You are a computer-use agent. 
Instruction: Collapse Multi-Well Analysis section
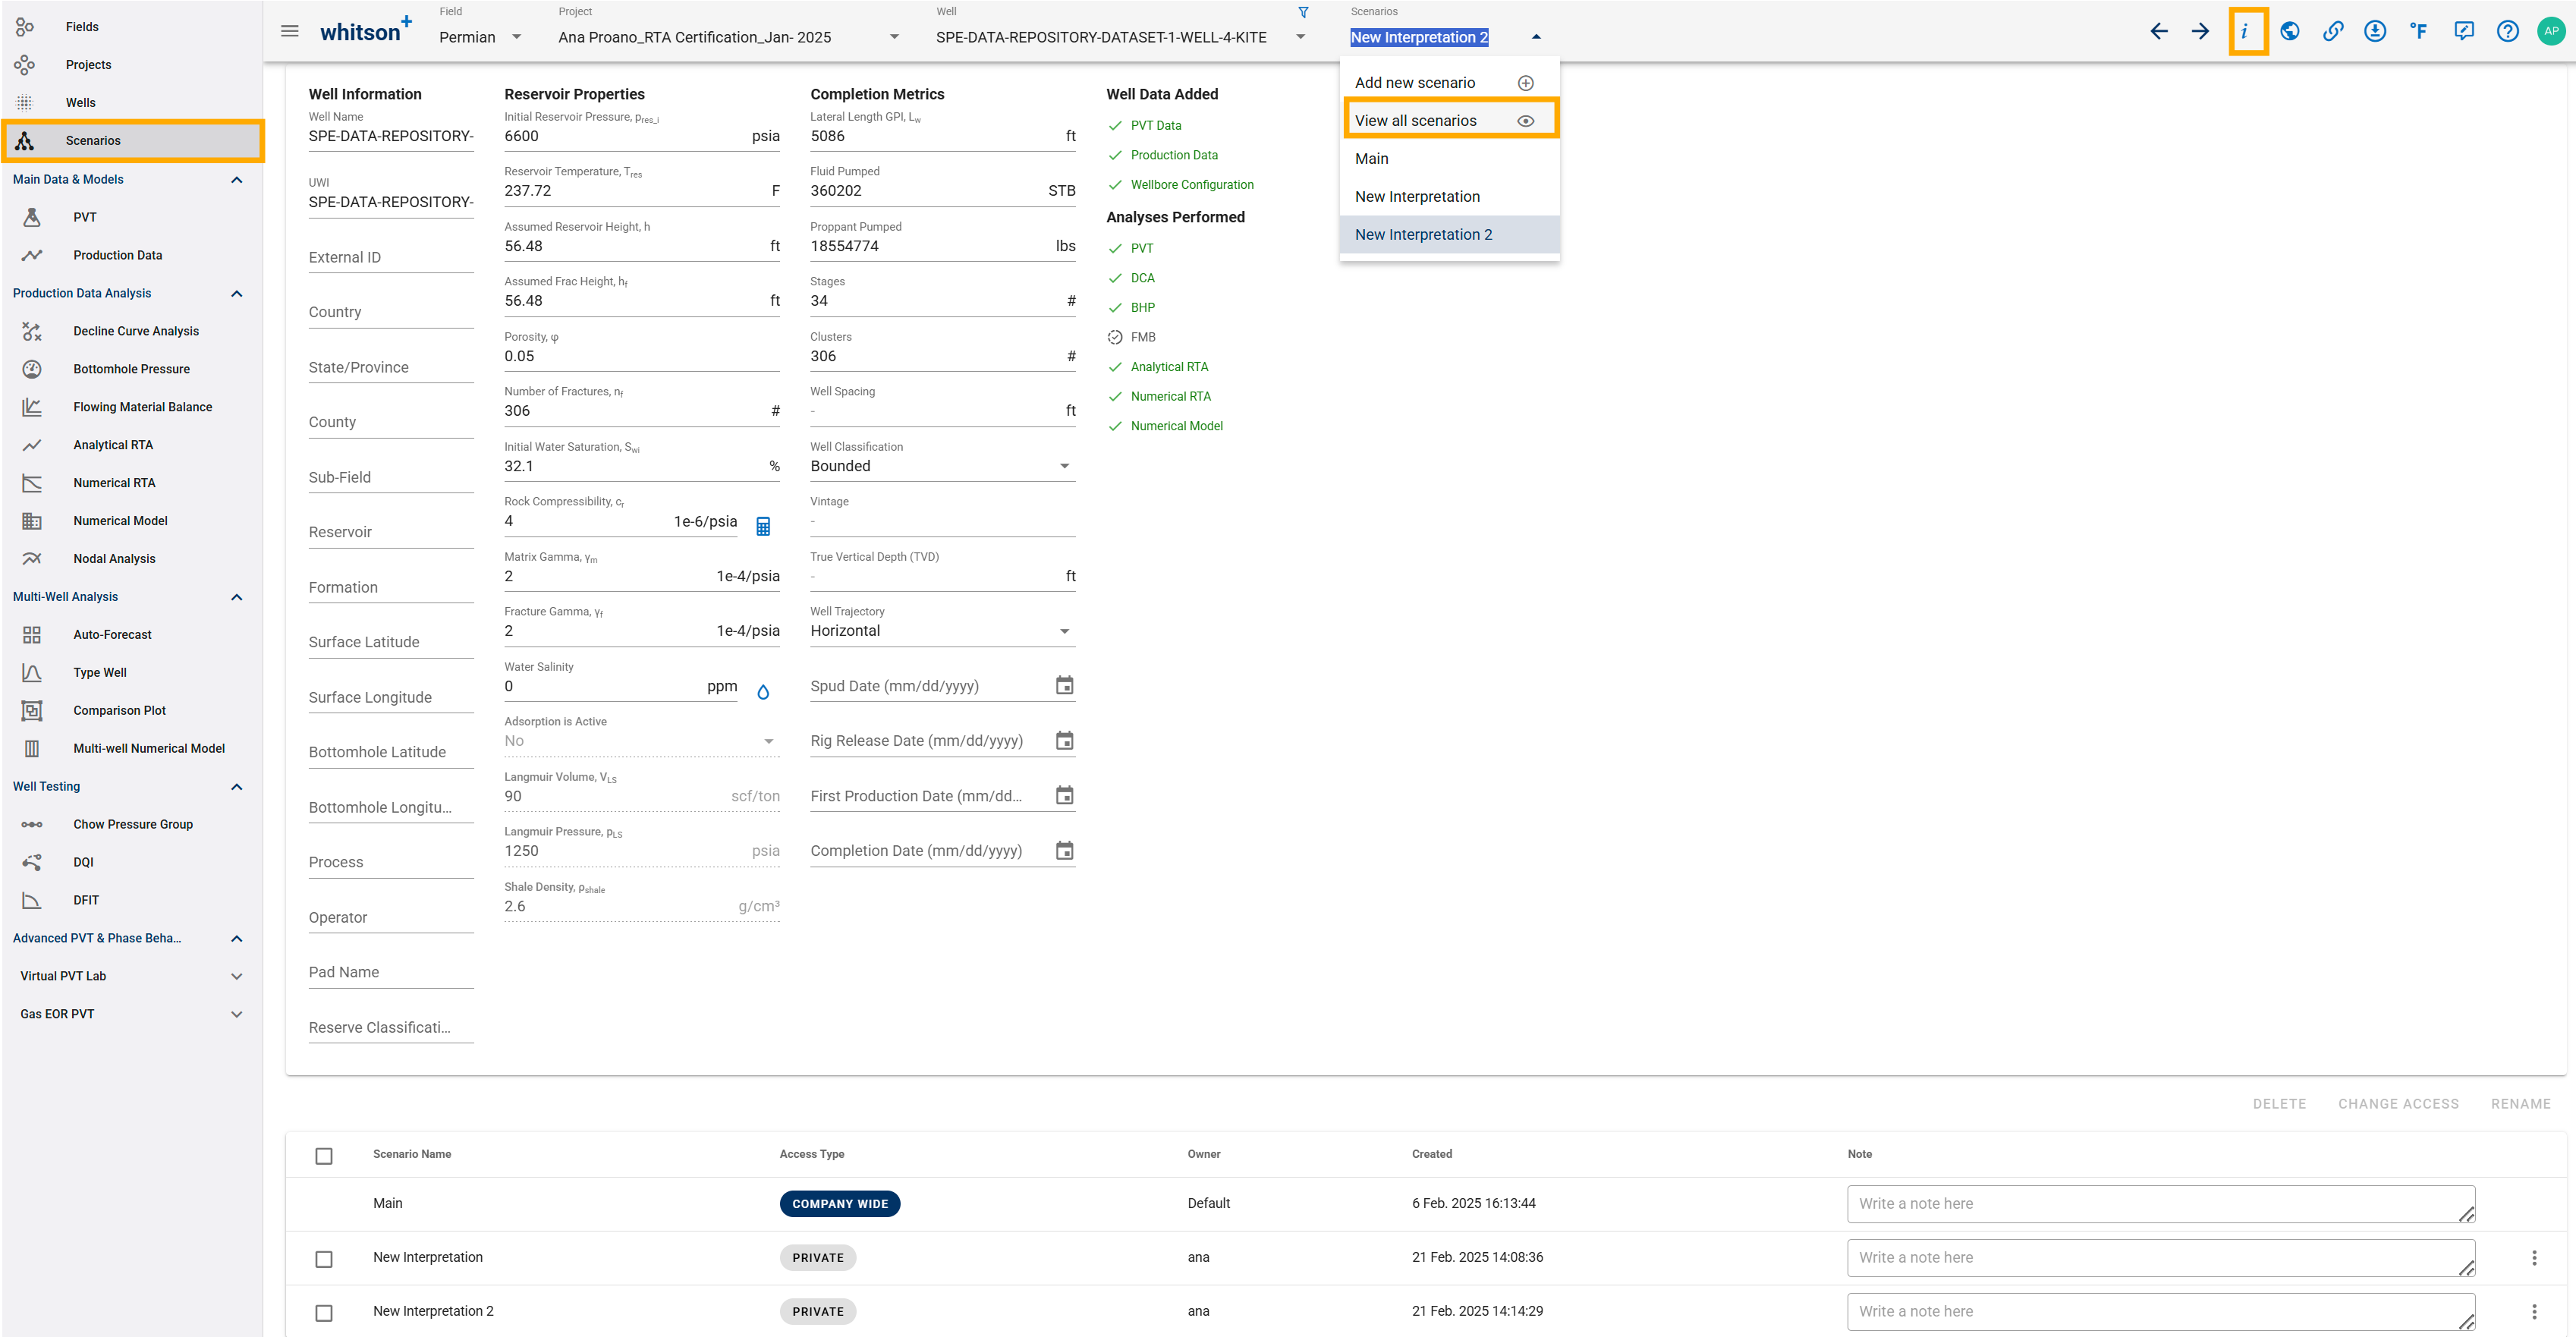coord(237,597)
